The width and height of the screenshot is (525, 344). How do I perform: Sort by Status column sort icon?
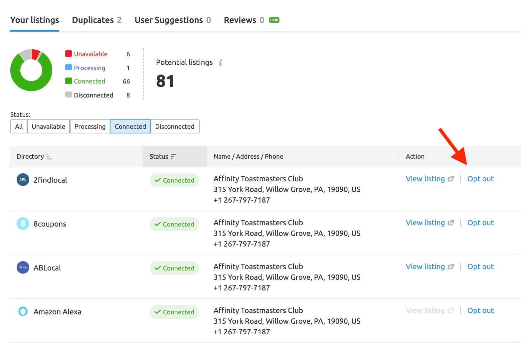tap(173, 157)
